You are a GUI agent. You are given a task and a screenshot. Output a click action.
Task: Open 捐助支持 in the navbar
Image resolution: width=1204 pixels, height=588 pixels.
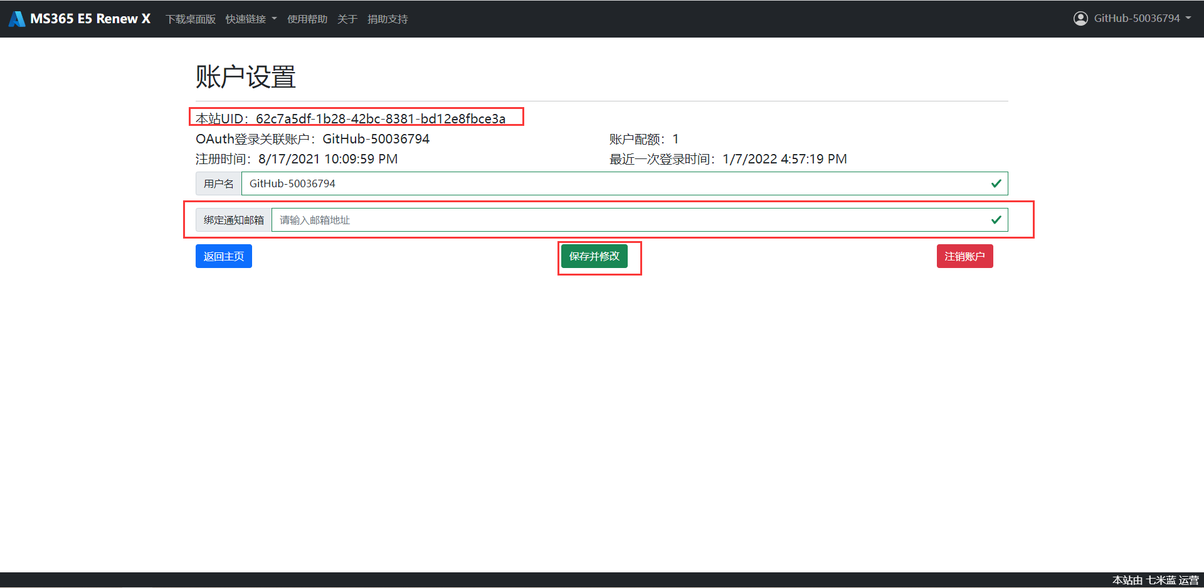pyautogui.click(x=388, y=19)
